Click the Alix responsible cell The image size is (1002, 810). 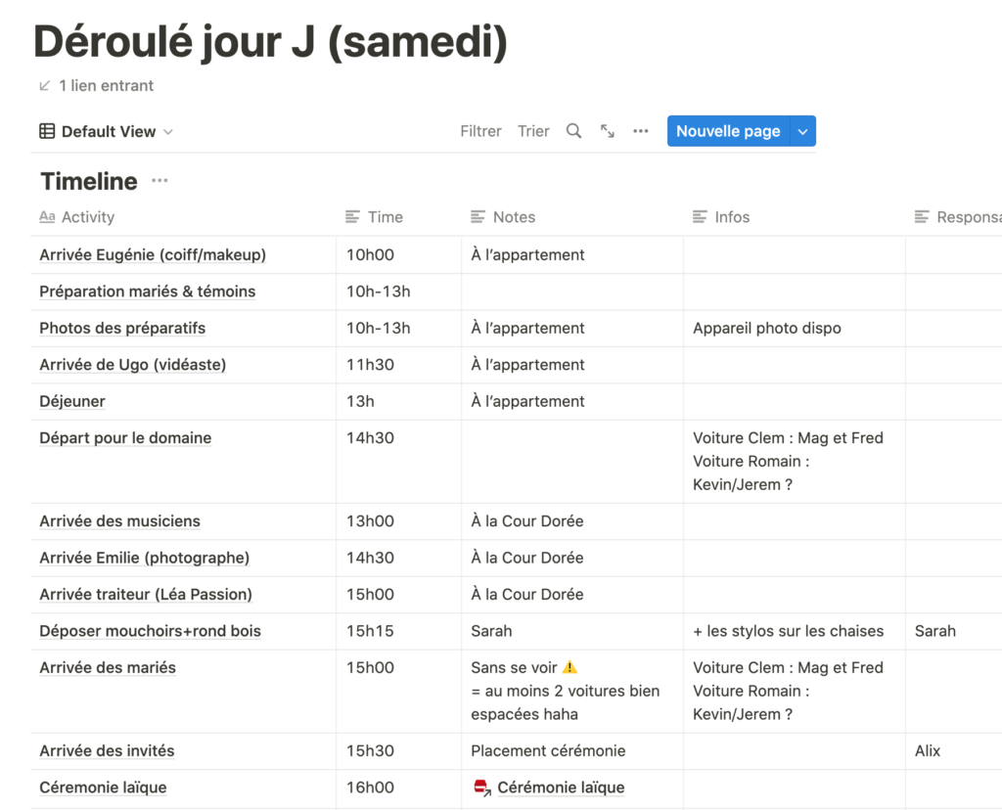coord(928,751)
